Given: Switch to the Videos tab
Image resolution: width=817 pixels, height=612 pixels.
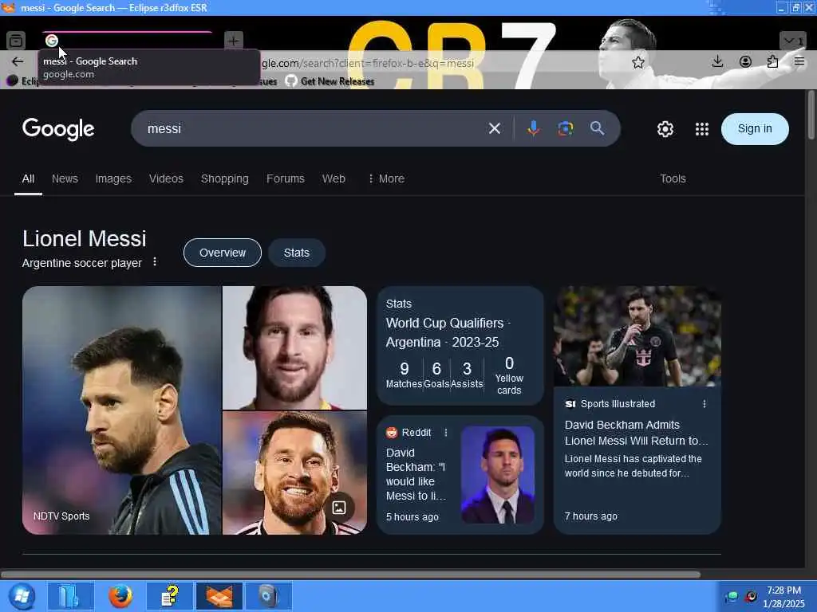Looking at the screenshot, I should pos(166,178).
